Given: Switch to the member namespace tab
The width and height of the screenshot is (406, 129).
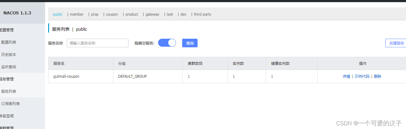Looking at the screenshot, I should pos(77,14).
